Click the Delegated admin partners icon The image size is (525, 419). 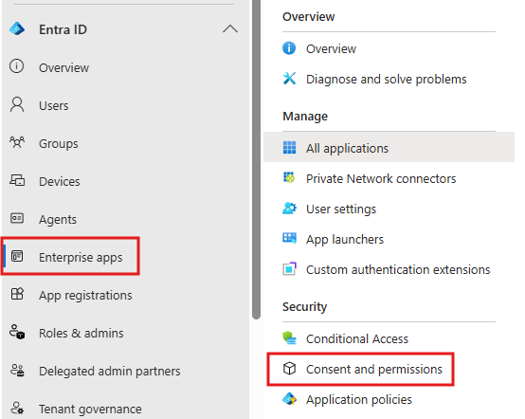click(17, 371)
